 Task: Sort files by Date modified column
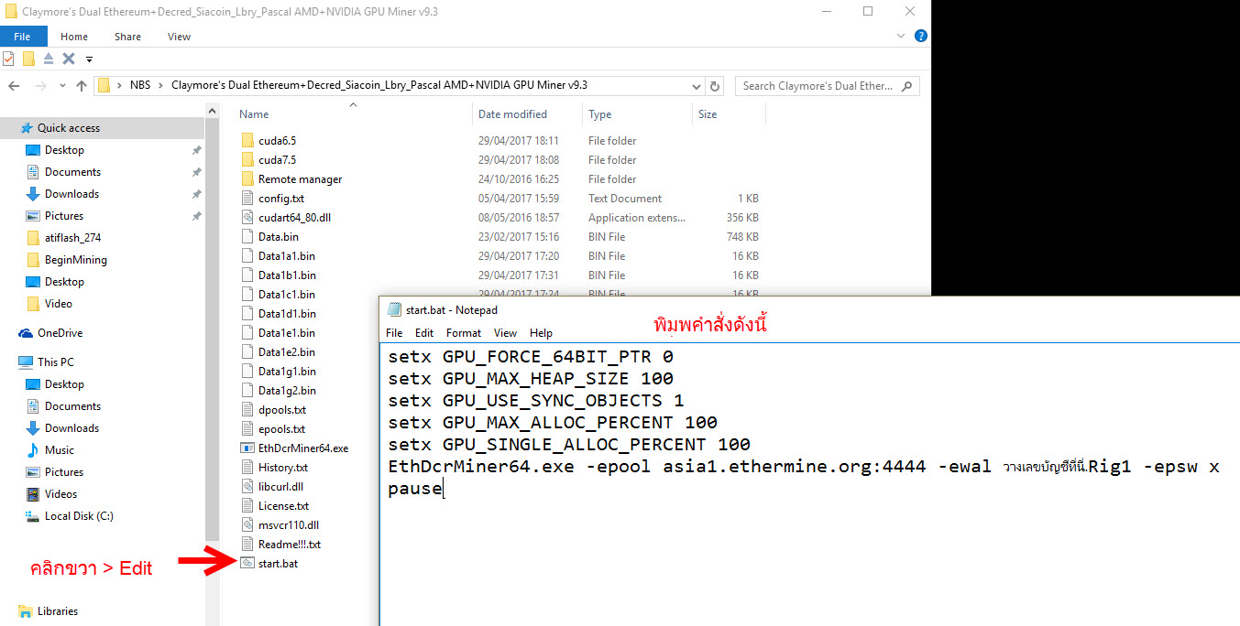click(x=512, y=114)
